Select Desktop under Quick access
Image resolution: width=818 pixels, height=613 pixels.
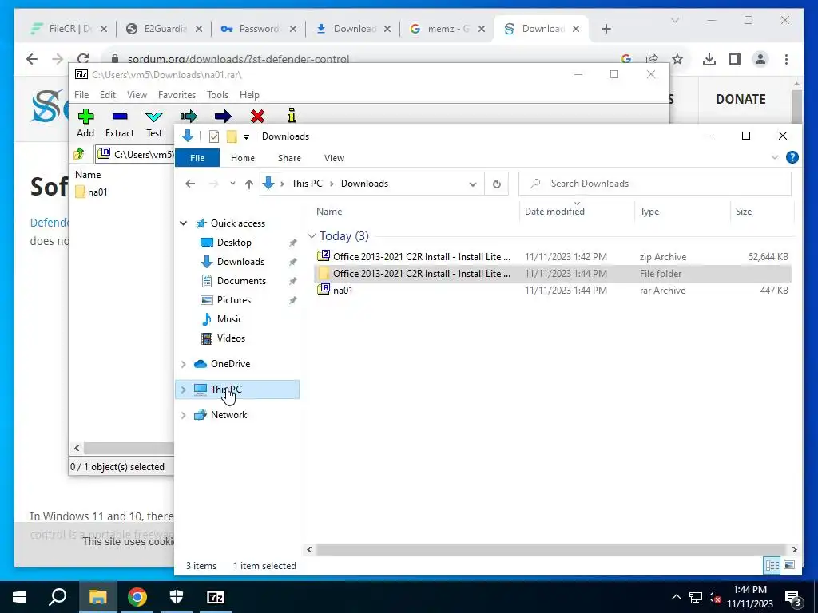[x=234, y=243]
